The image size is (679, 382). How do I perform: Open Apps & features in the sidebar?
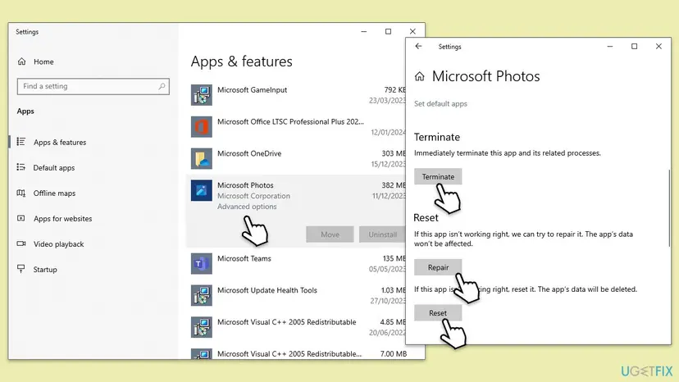pyautogui.click(x=60, y=142)
